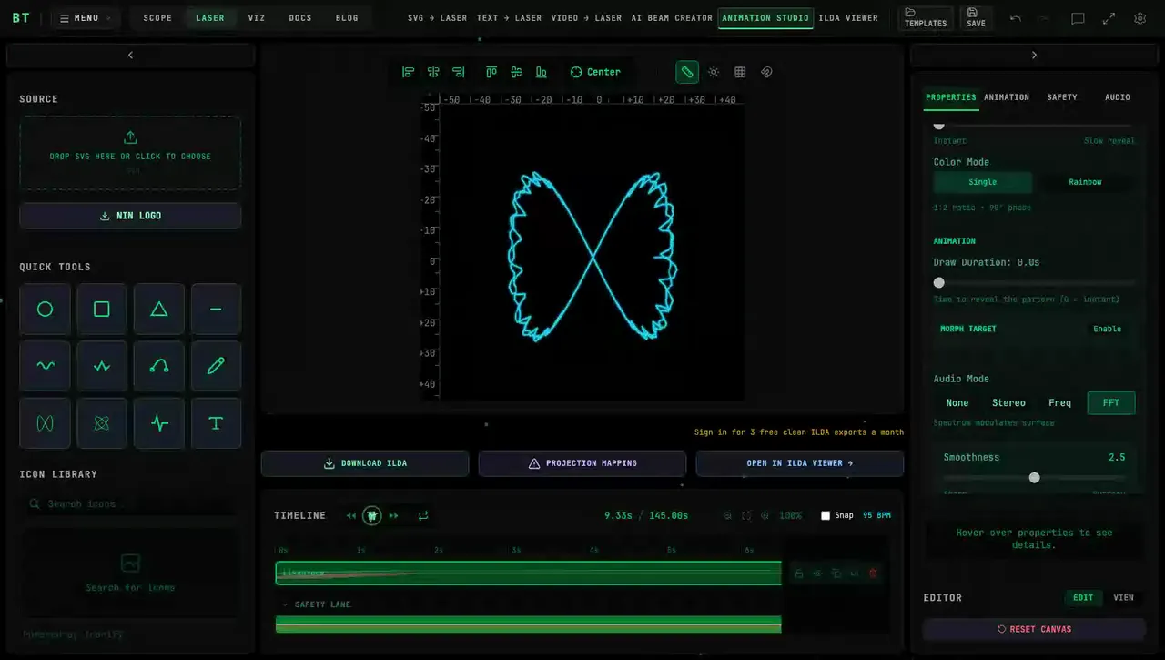This screenshot has width=1165, height=660.
Task: Align objects to vertical middle
Action: coord(516,72)
